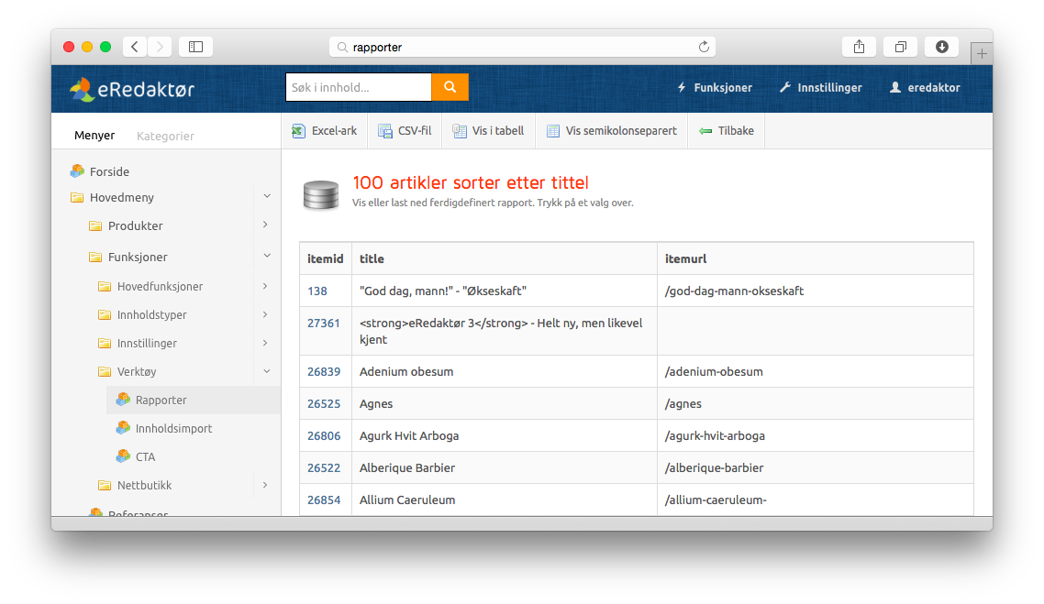This screenshot has height=604, width=1044.
Task: Open item id 138 link
Action: coord(317,291)
